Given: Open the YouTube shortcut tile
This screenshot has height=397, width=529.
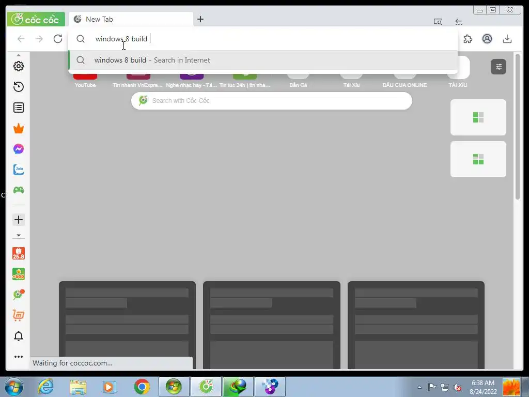Looking at the screenshot, I should [85, 81].
